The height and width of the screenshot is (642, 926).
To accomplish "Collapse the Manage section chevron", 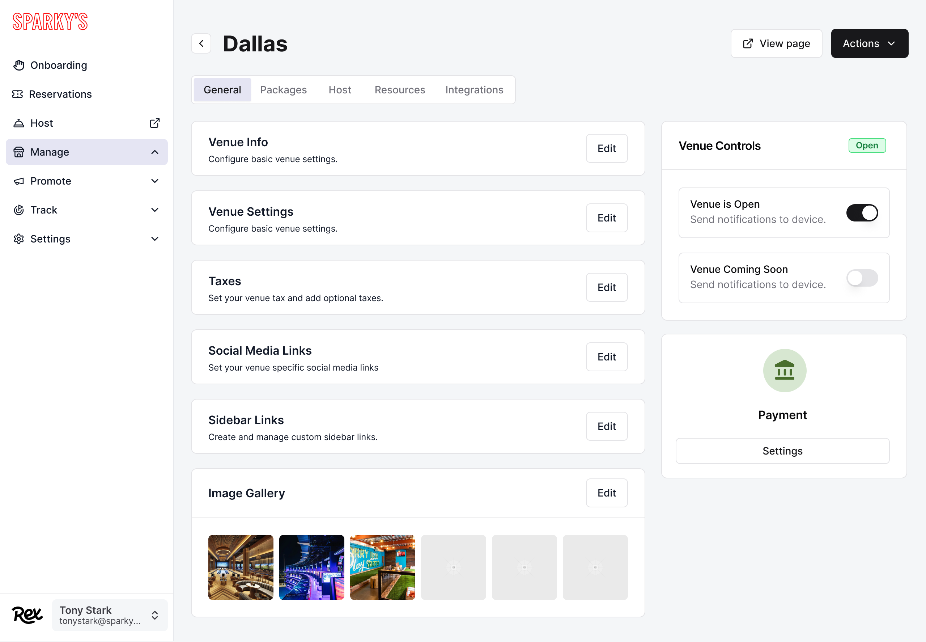I will [155, 152].
